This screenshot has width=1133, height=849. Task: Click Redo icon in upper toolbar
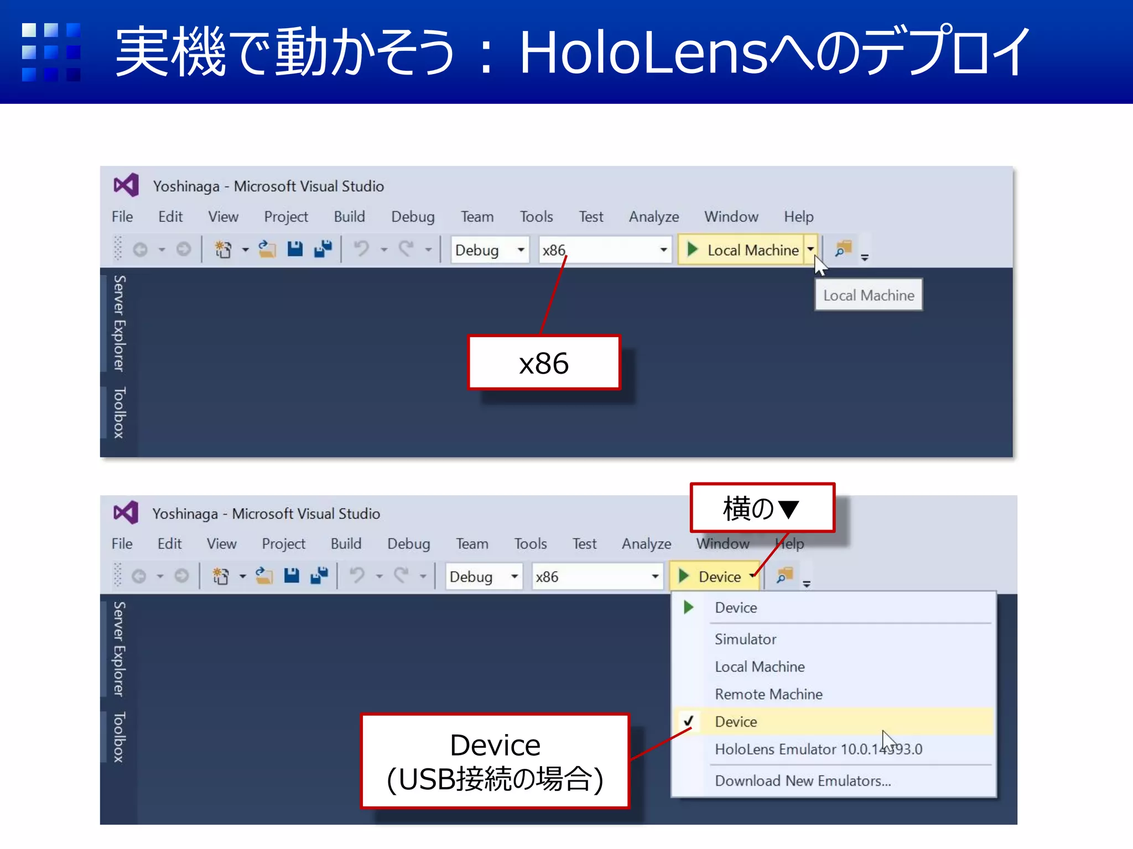(x=407, y=249)
